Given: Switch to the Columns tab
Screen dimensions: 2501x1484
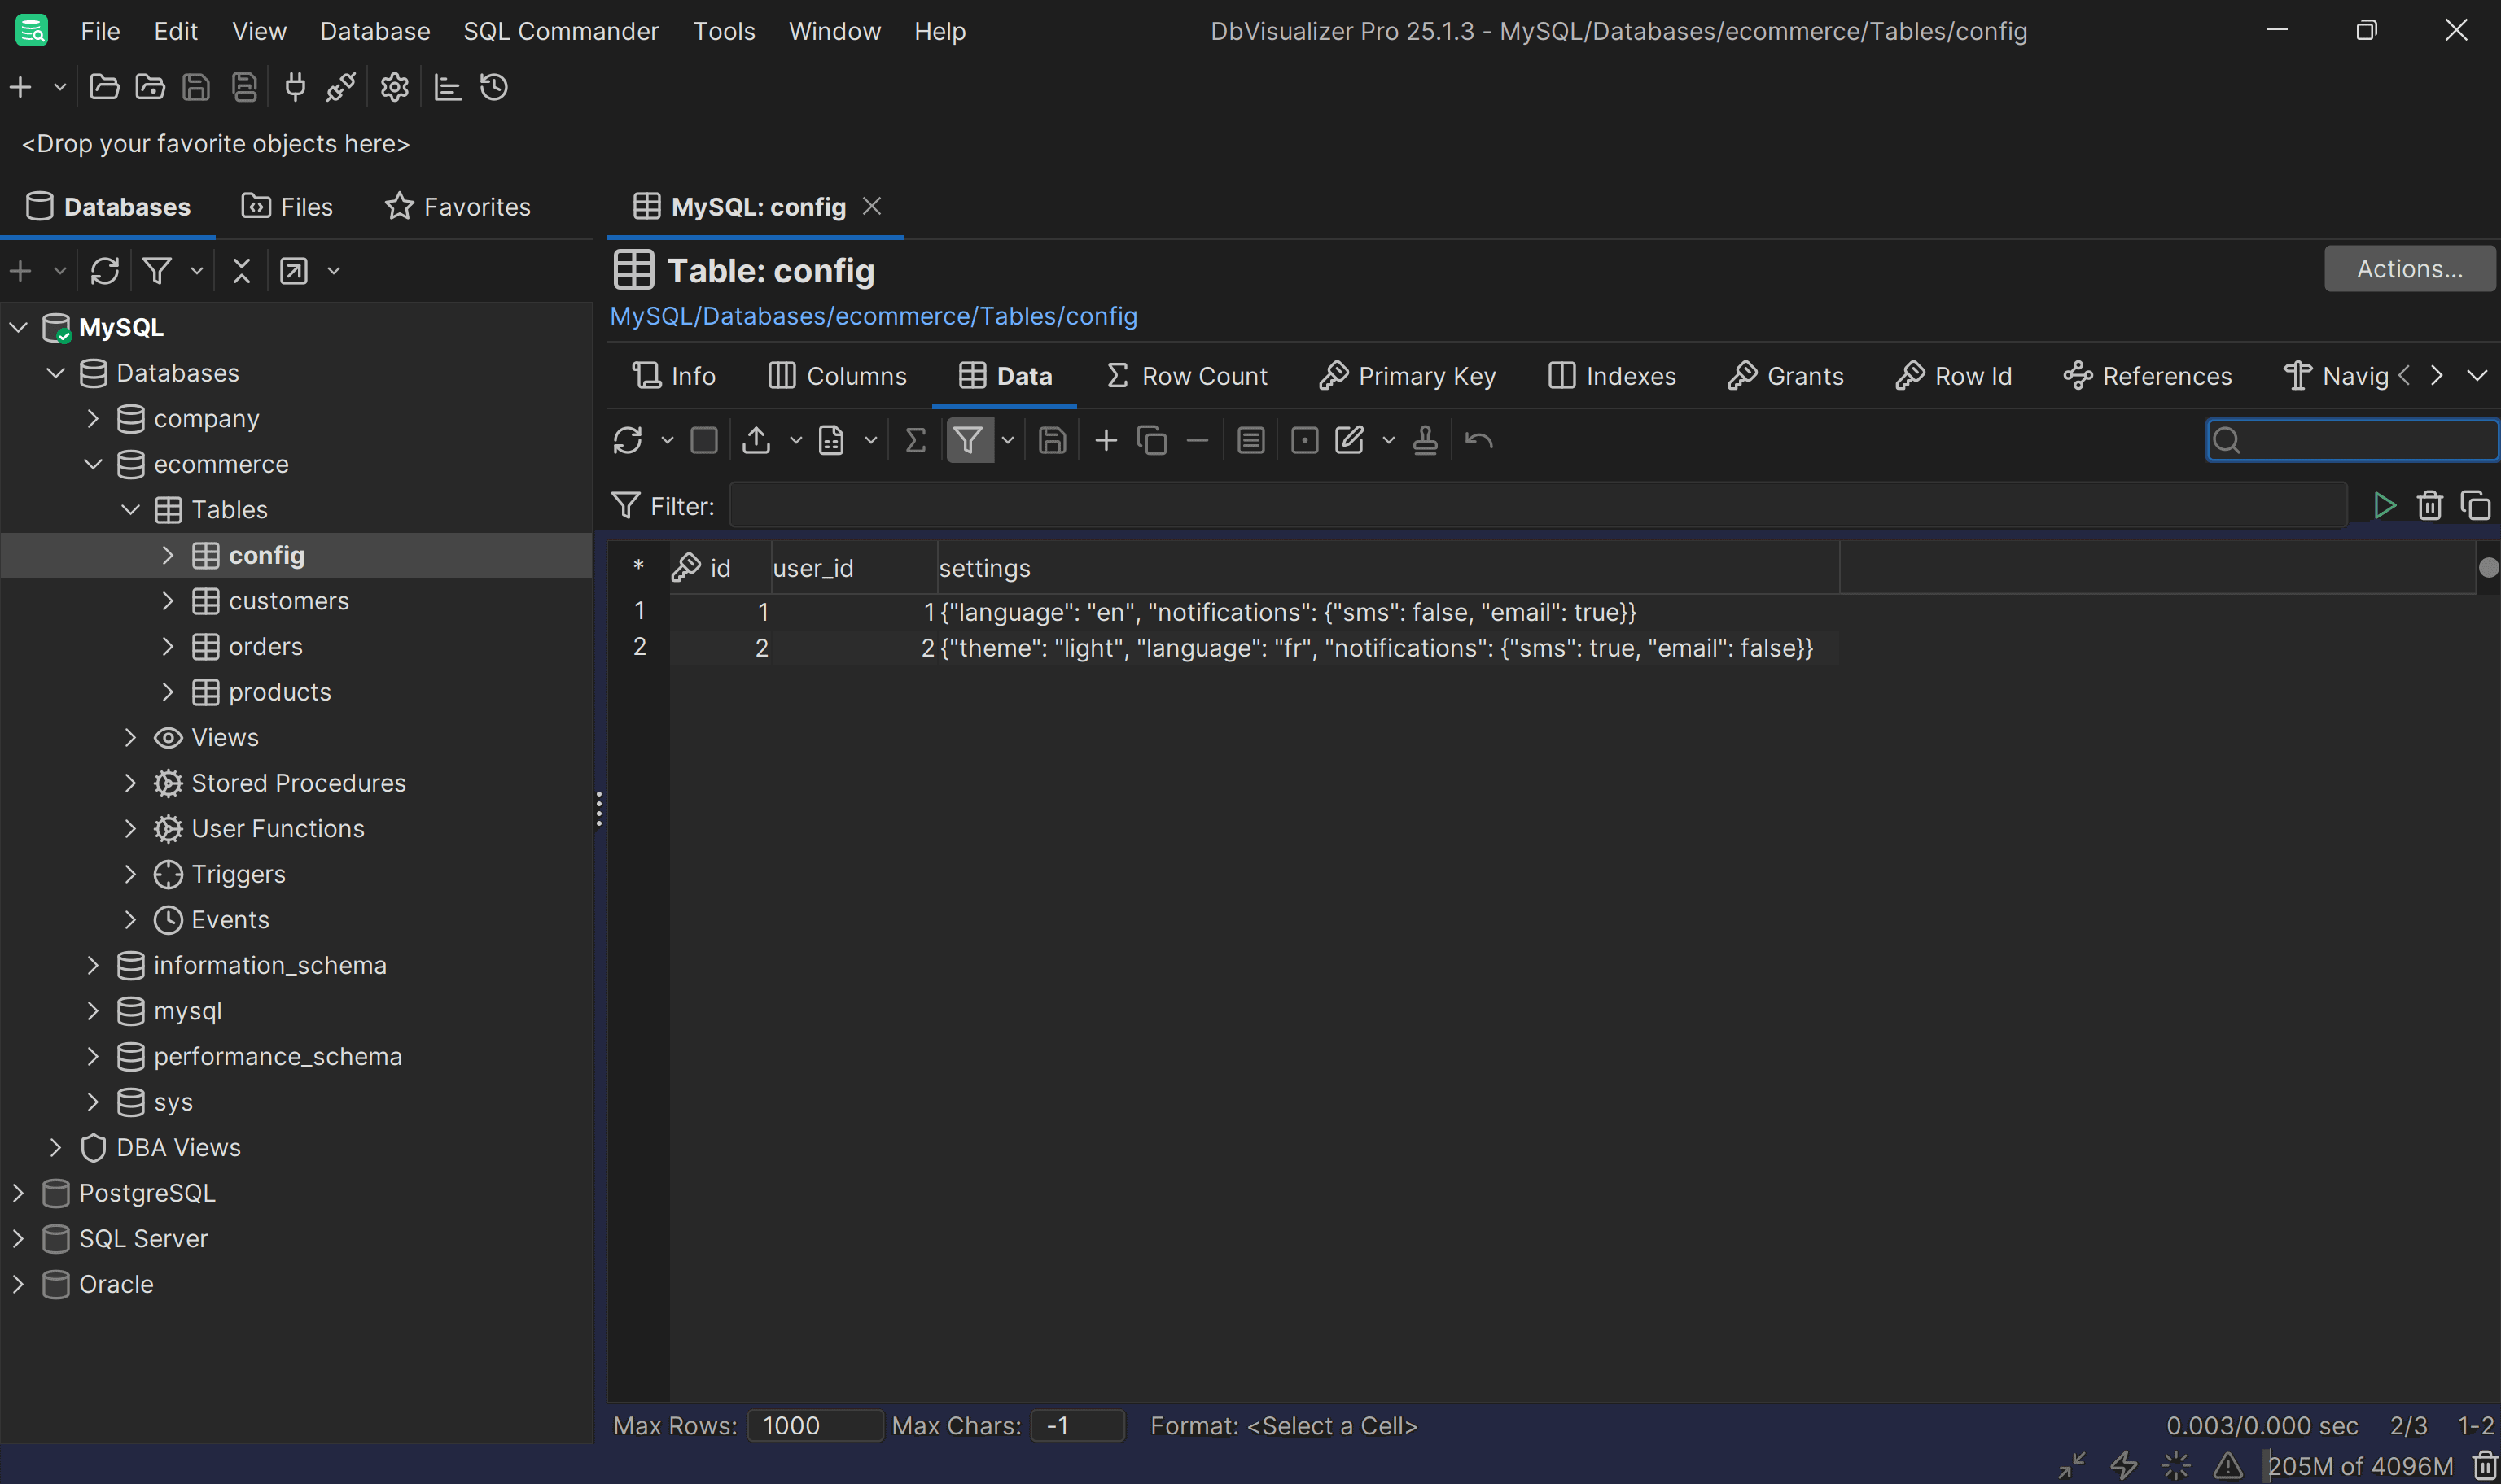Looking at the screenshot, I should point(838,376).
